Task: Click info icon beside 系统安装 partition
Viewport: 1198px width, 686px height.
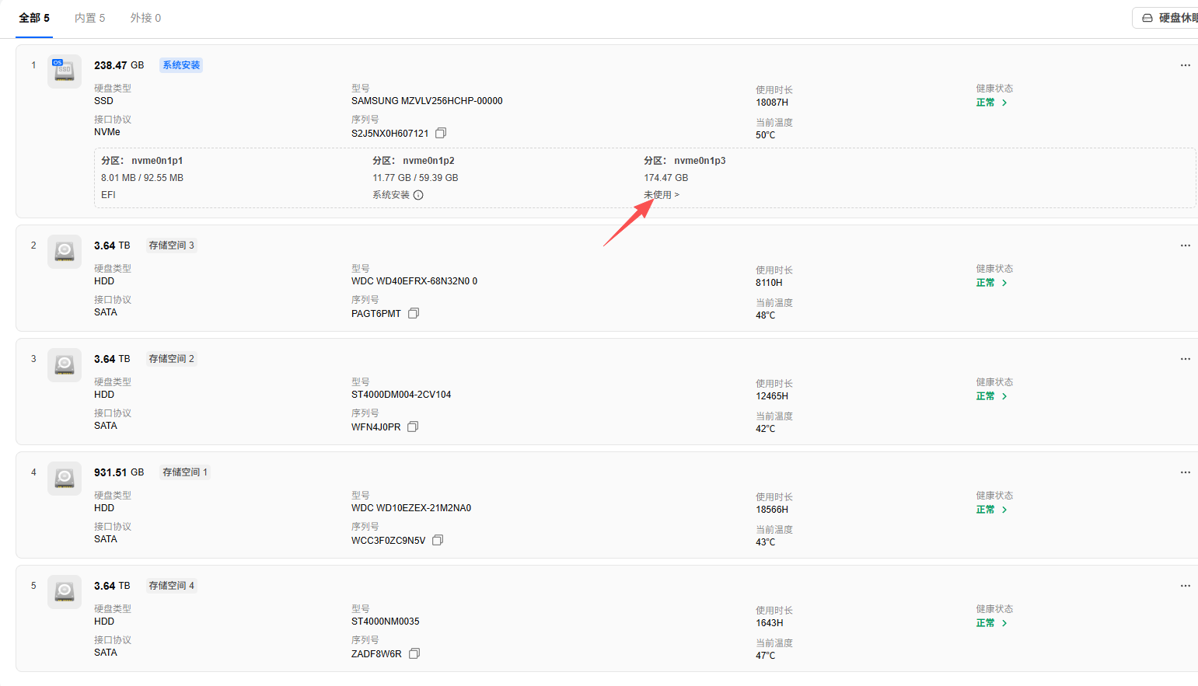Action: click(x=418, y=195)
